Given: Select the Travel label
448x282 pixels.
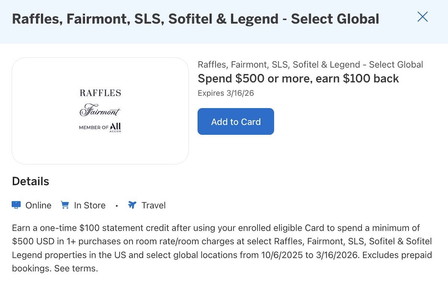Looking at the screenshot, I should 153,205.
